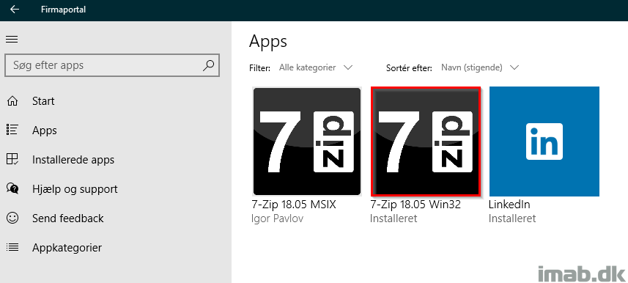Viewport: 628px width, 283px height.
Task: Click the Send feedback smiley icon
Action: point(12,218)
